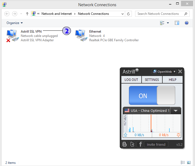Click the Network Connections address bar icon
Viewport: 195px width, 166px height.
point(34,13)
